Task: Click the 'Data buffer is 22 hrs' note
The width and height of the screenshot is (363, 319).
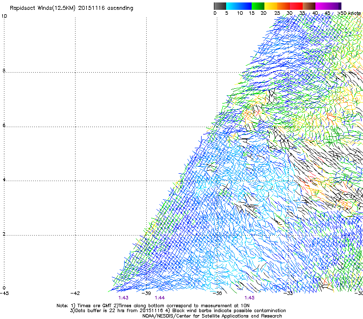Action: (178, 311)
